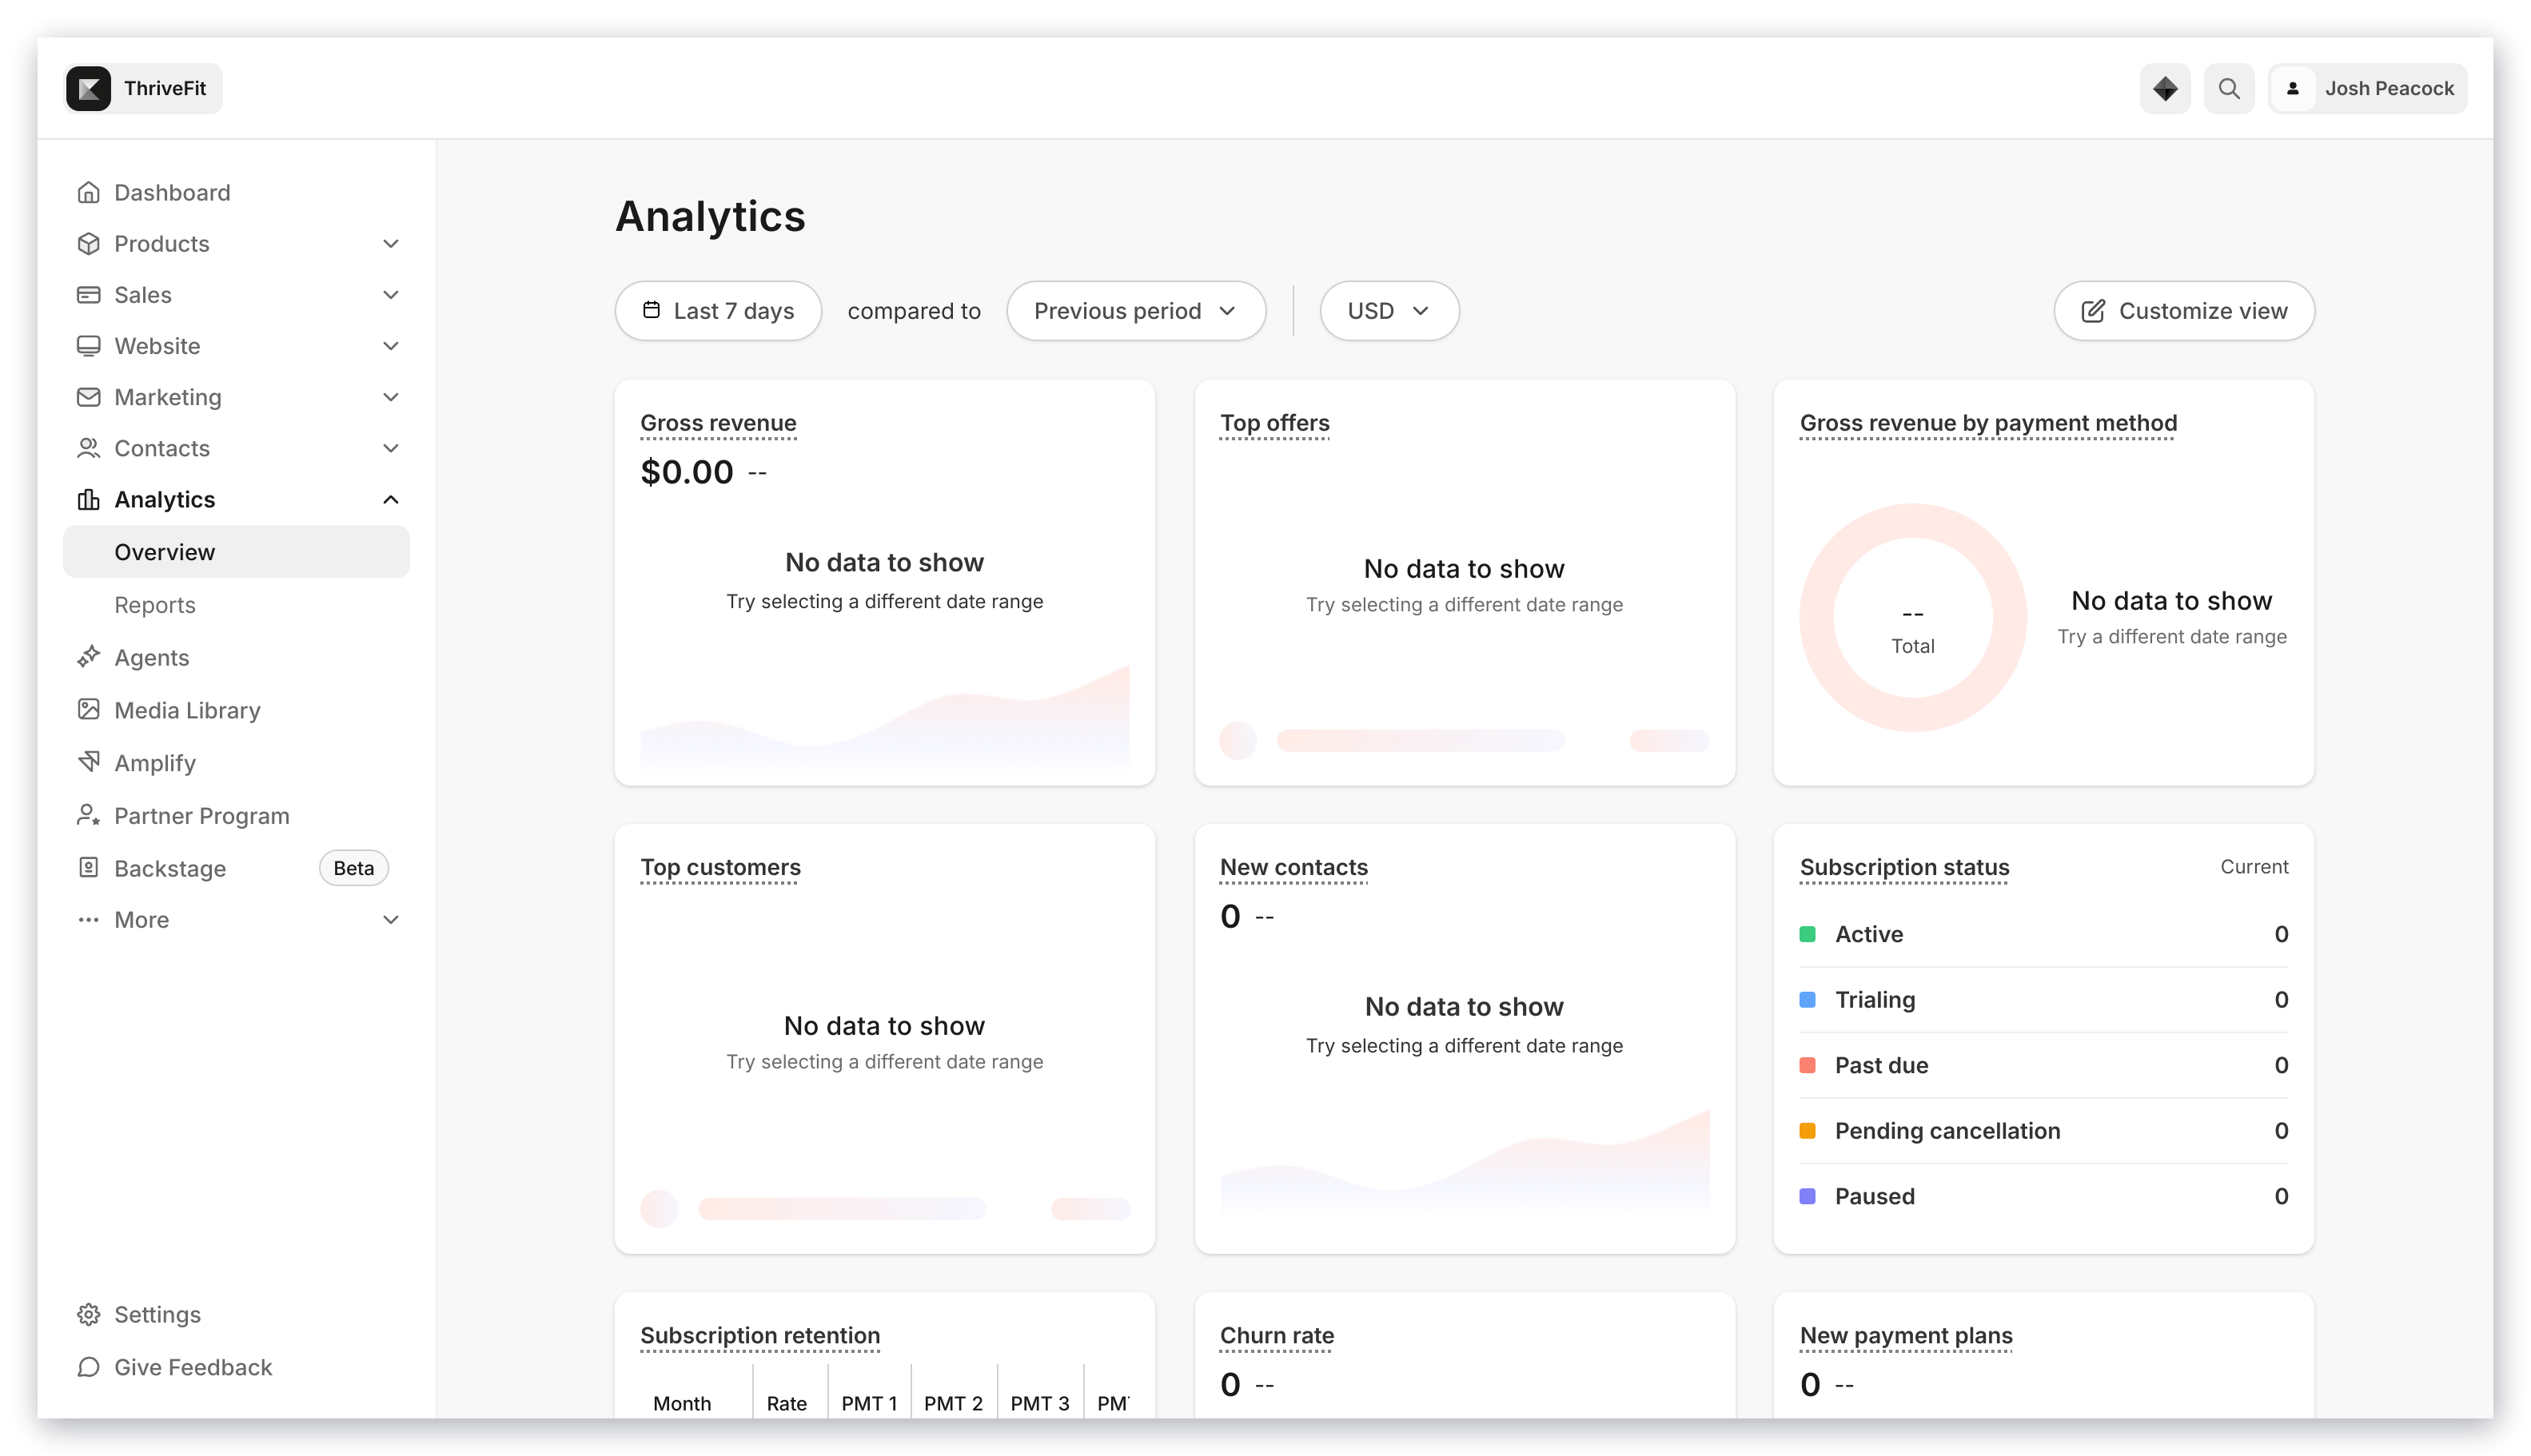Click the Media Library image icon

point(88,710)
